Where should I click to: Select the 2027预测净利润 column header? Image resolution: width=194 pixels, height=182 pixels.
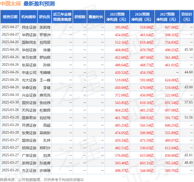167,17
